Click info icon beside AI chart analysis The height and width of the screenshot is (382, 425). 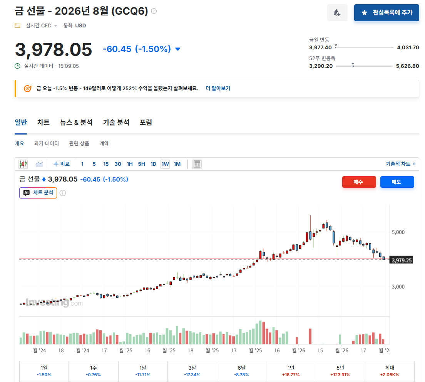(63, 193)
